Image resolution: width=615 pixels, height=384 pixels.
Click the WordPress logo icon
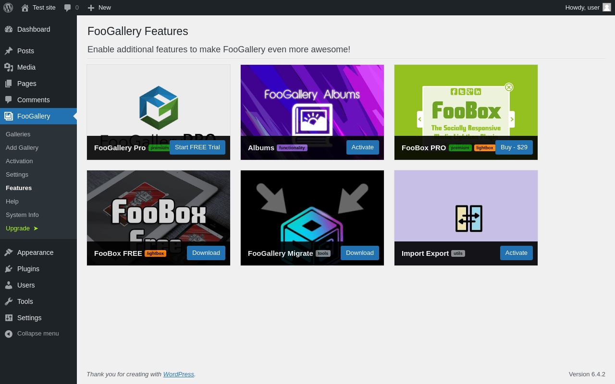(8, 8)
